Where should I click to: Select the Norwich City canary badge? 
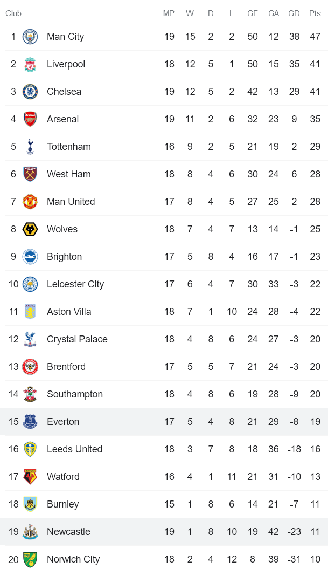pos(30,559)
